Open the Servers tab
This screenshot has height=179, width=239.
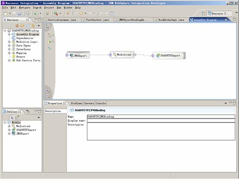[89, 103]
